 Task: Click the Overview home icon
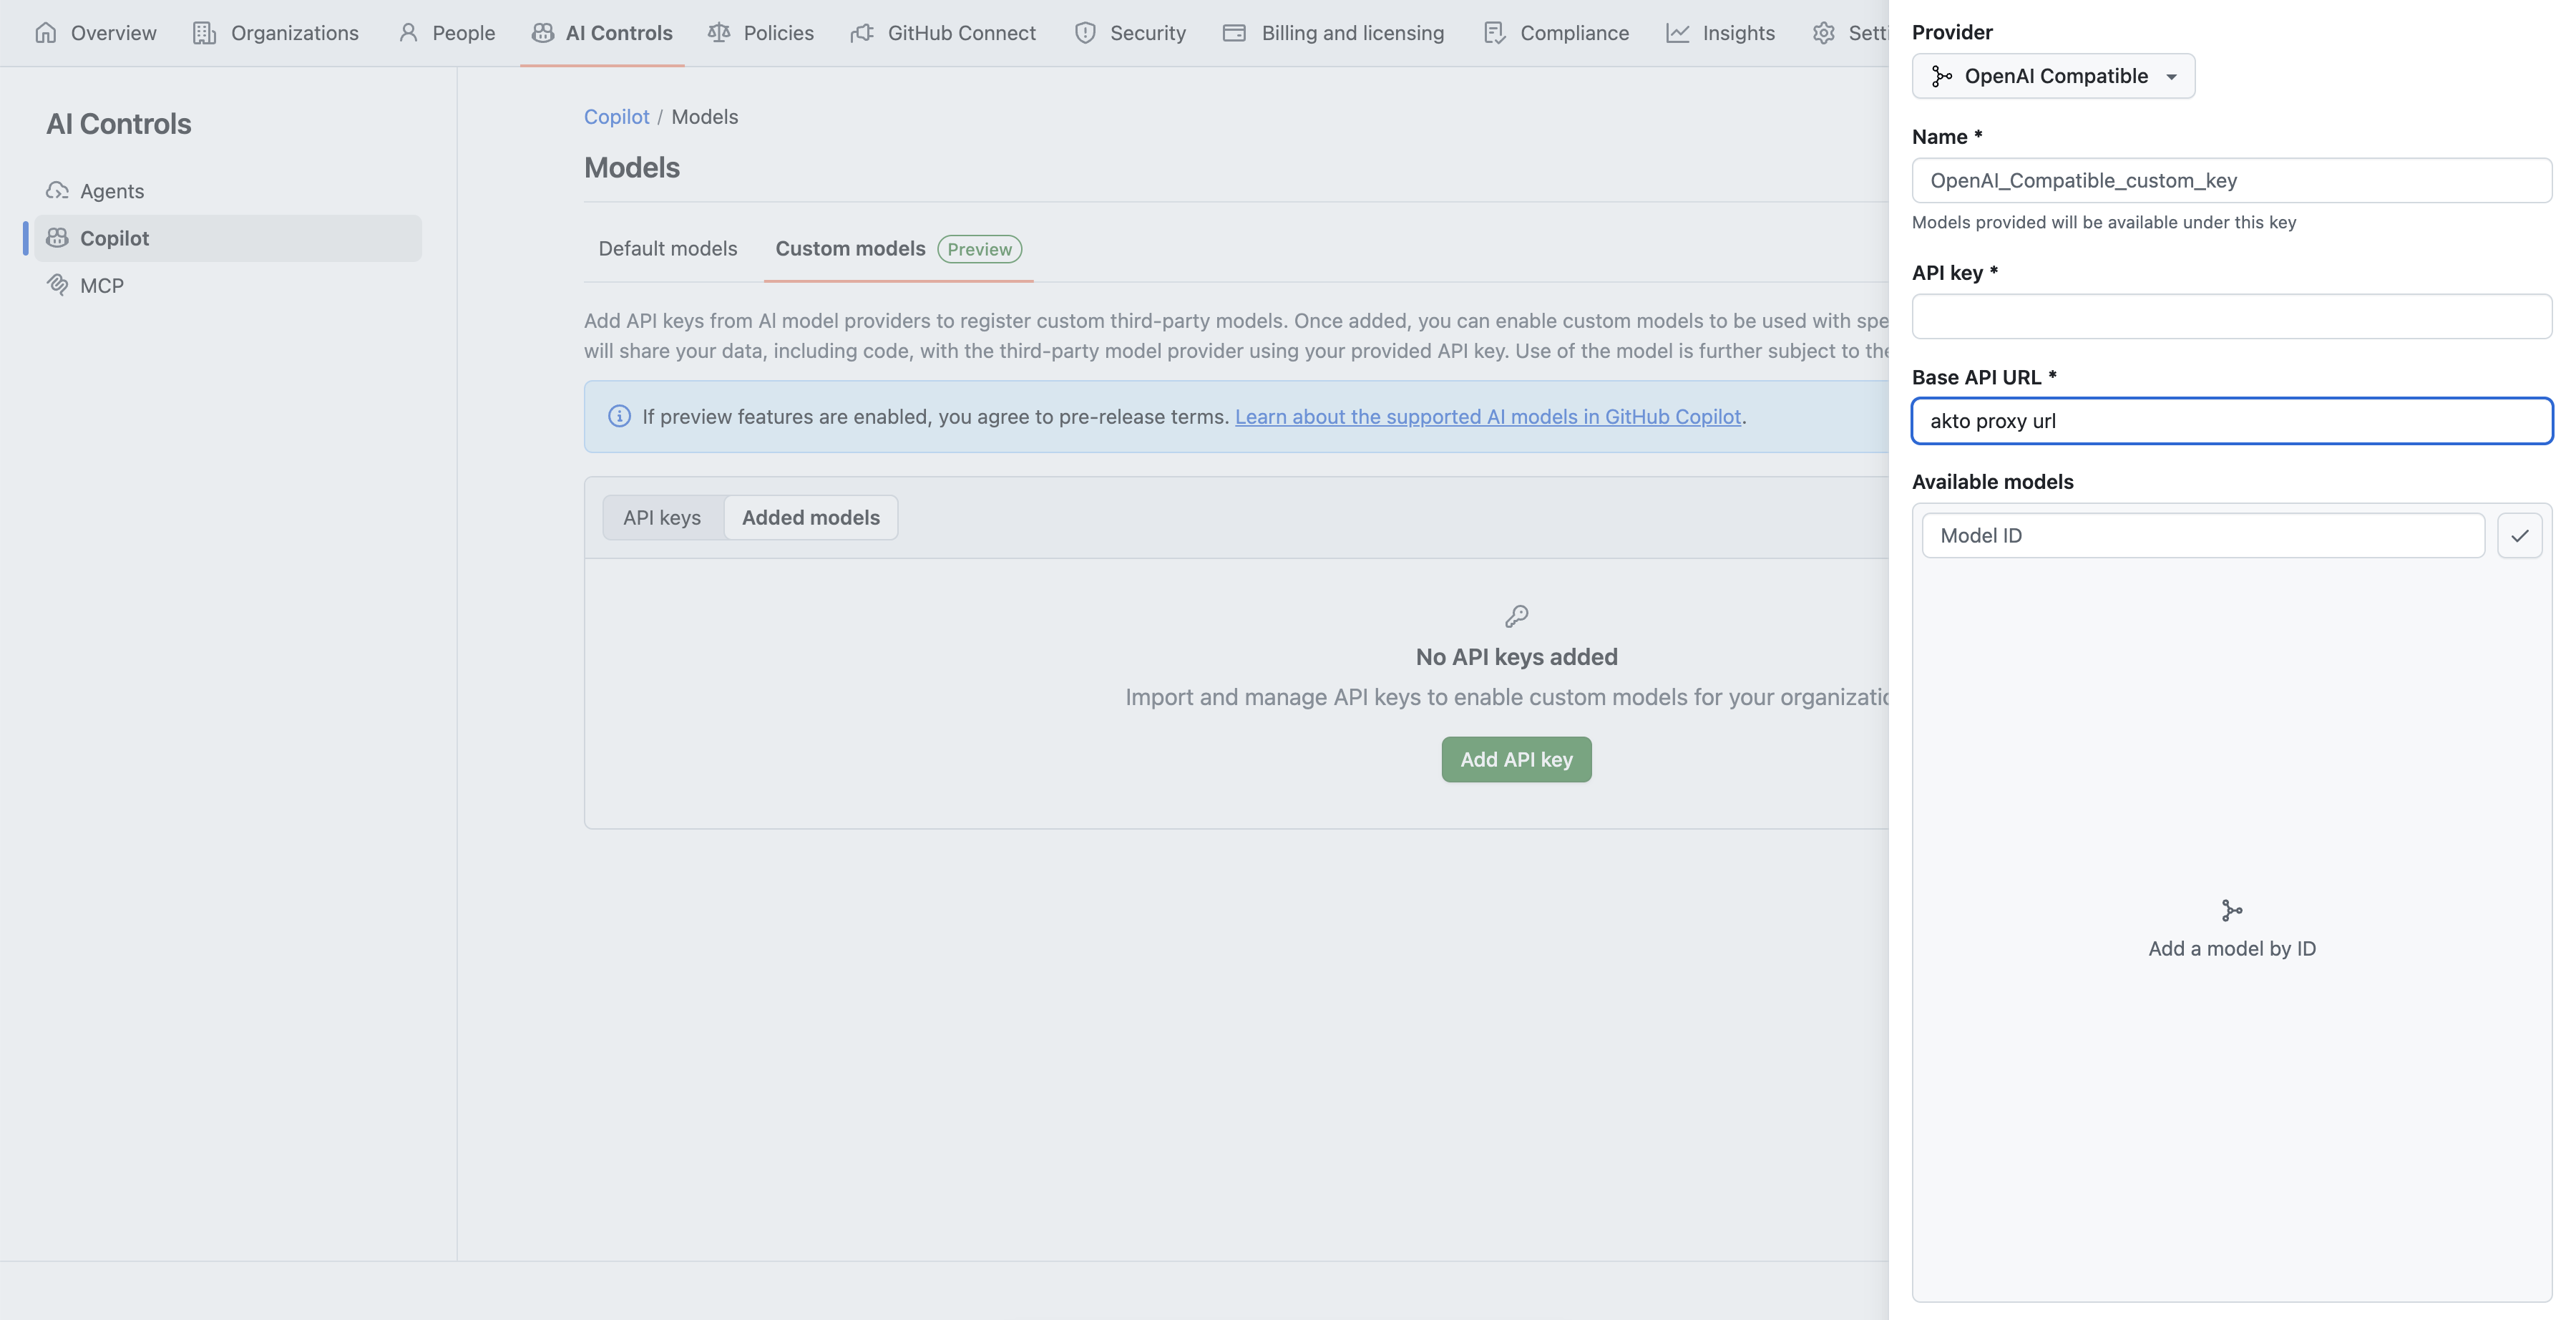(45, 33)
